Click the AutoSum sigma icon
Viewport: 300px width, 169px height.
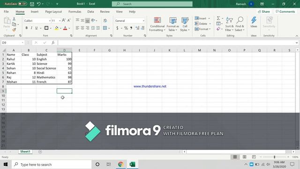coord(218,18)
